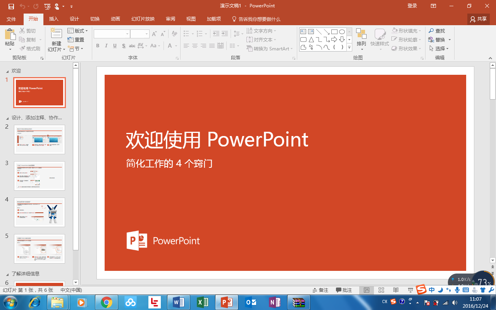Click the Repeat icon in quick access toolbar
496x310 pixels.
[36, 6]
